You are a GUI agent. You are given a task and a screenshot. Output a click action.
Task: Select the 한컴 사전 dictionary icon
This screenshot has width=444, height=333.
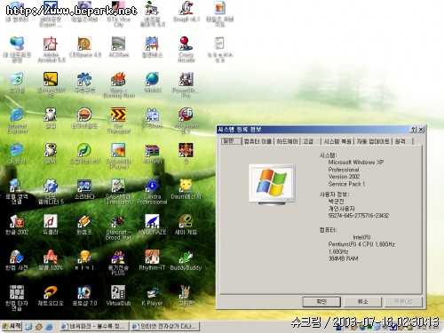pos(17,260)
